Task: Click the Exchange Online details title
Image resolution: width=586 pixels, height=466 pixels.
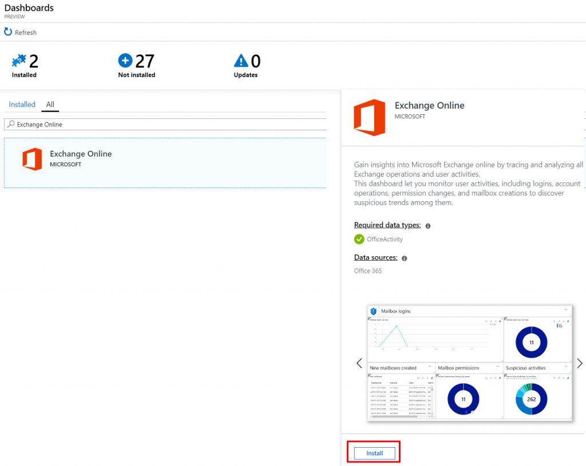Action: click(x=429, y=105)
